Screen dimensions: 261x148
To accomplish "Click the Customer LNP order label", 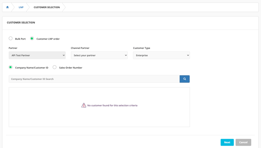I will click(48, 39).
